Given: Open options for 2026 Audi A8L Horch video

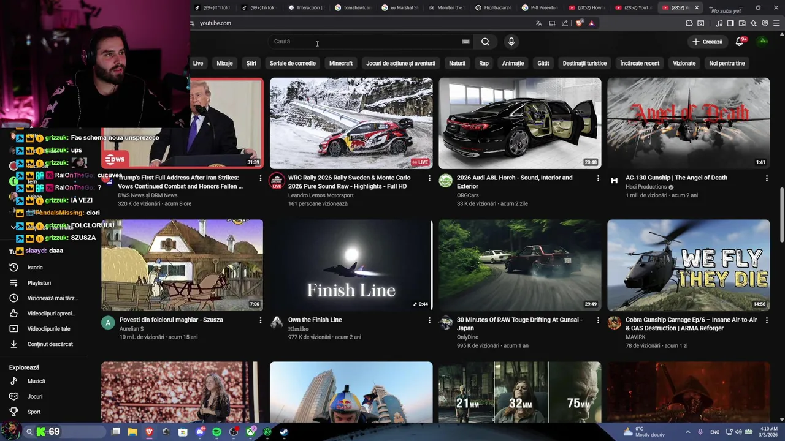Looking at the screenshot, I should tap(598, 178).
